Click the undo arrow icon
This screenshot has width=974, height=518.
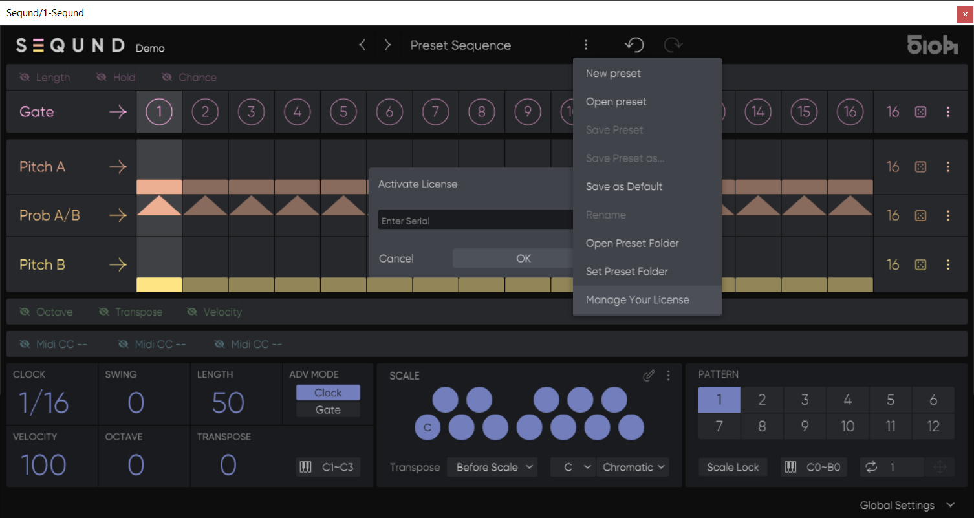pyautogui.click(x=634, y=45)
